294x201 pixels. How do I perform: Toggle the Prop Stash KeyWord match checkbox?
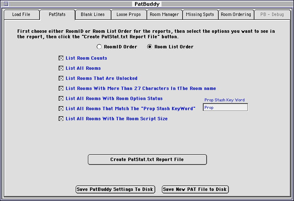[x=61, y=108]
